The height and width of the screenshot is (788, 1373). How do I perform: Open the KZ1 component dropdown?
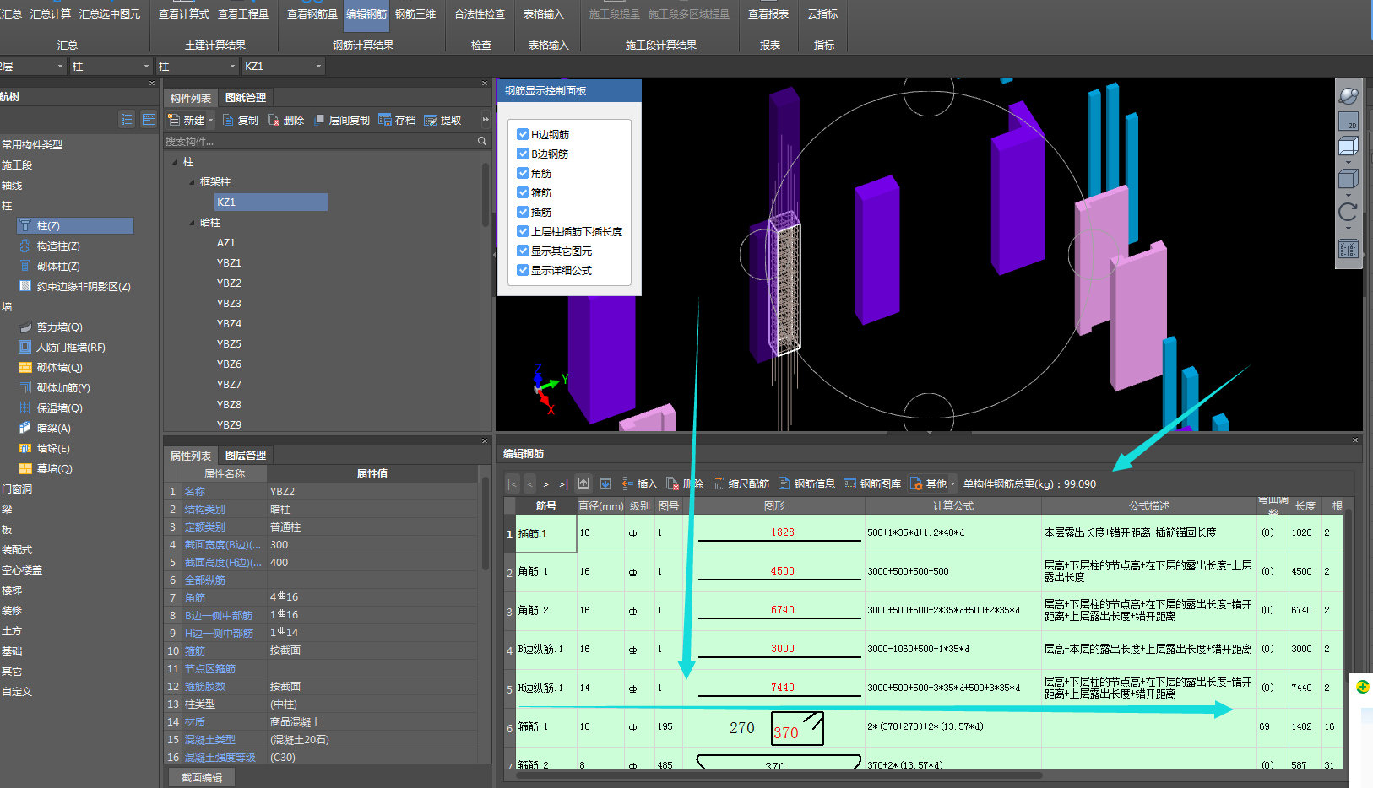pyautogui.click(x=318, y=66)
